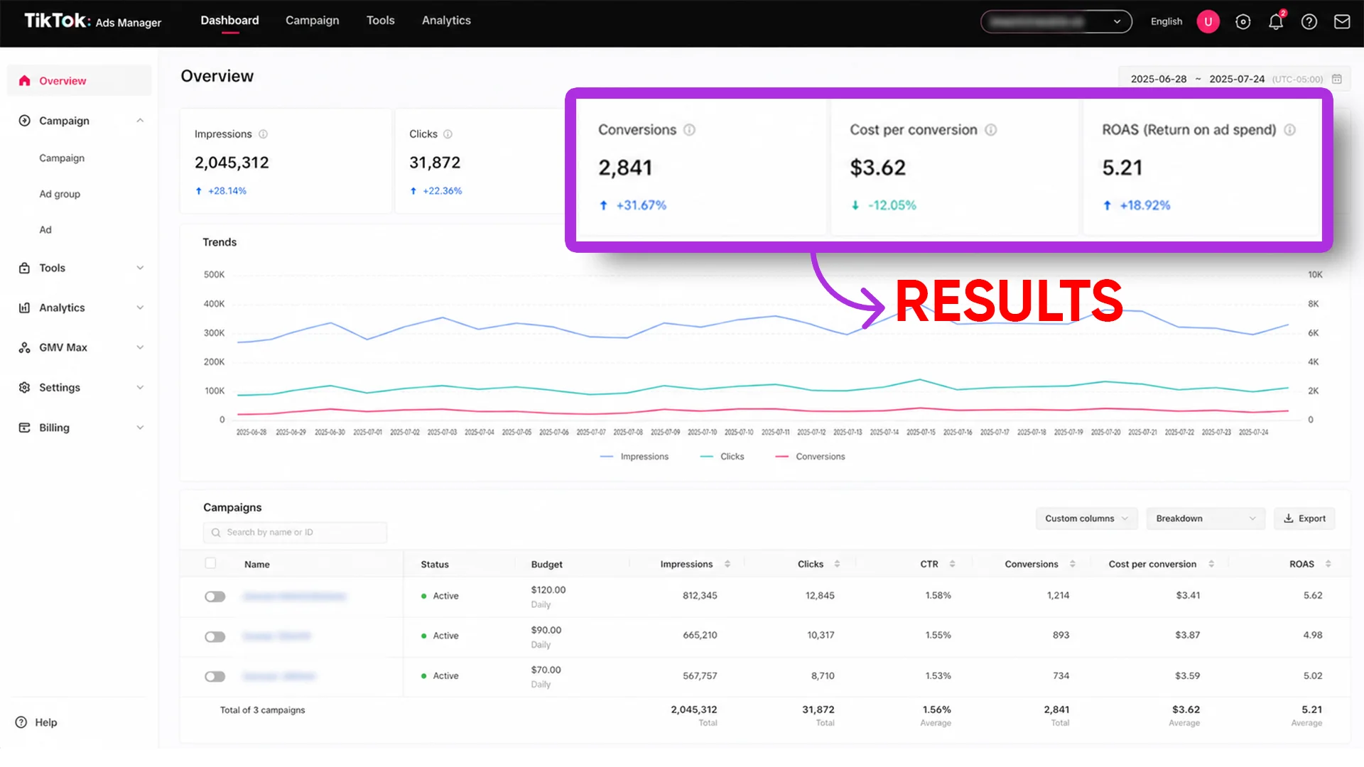
Task: Select Ad group in the sidebar
Action: tap(60, 194)
